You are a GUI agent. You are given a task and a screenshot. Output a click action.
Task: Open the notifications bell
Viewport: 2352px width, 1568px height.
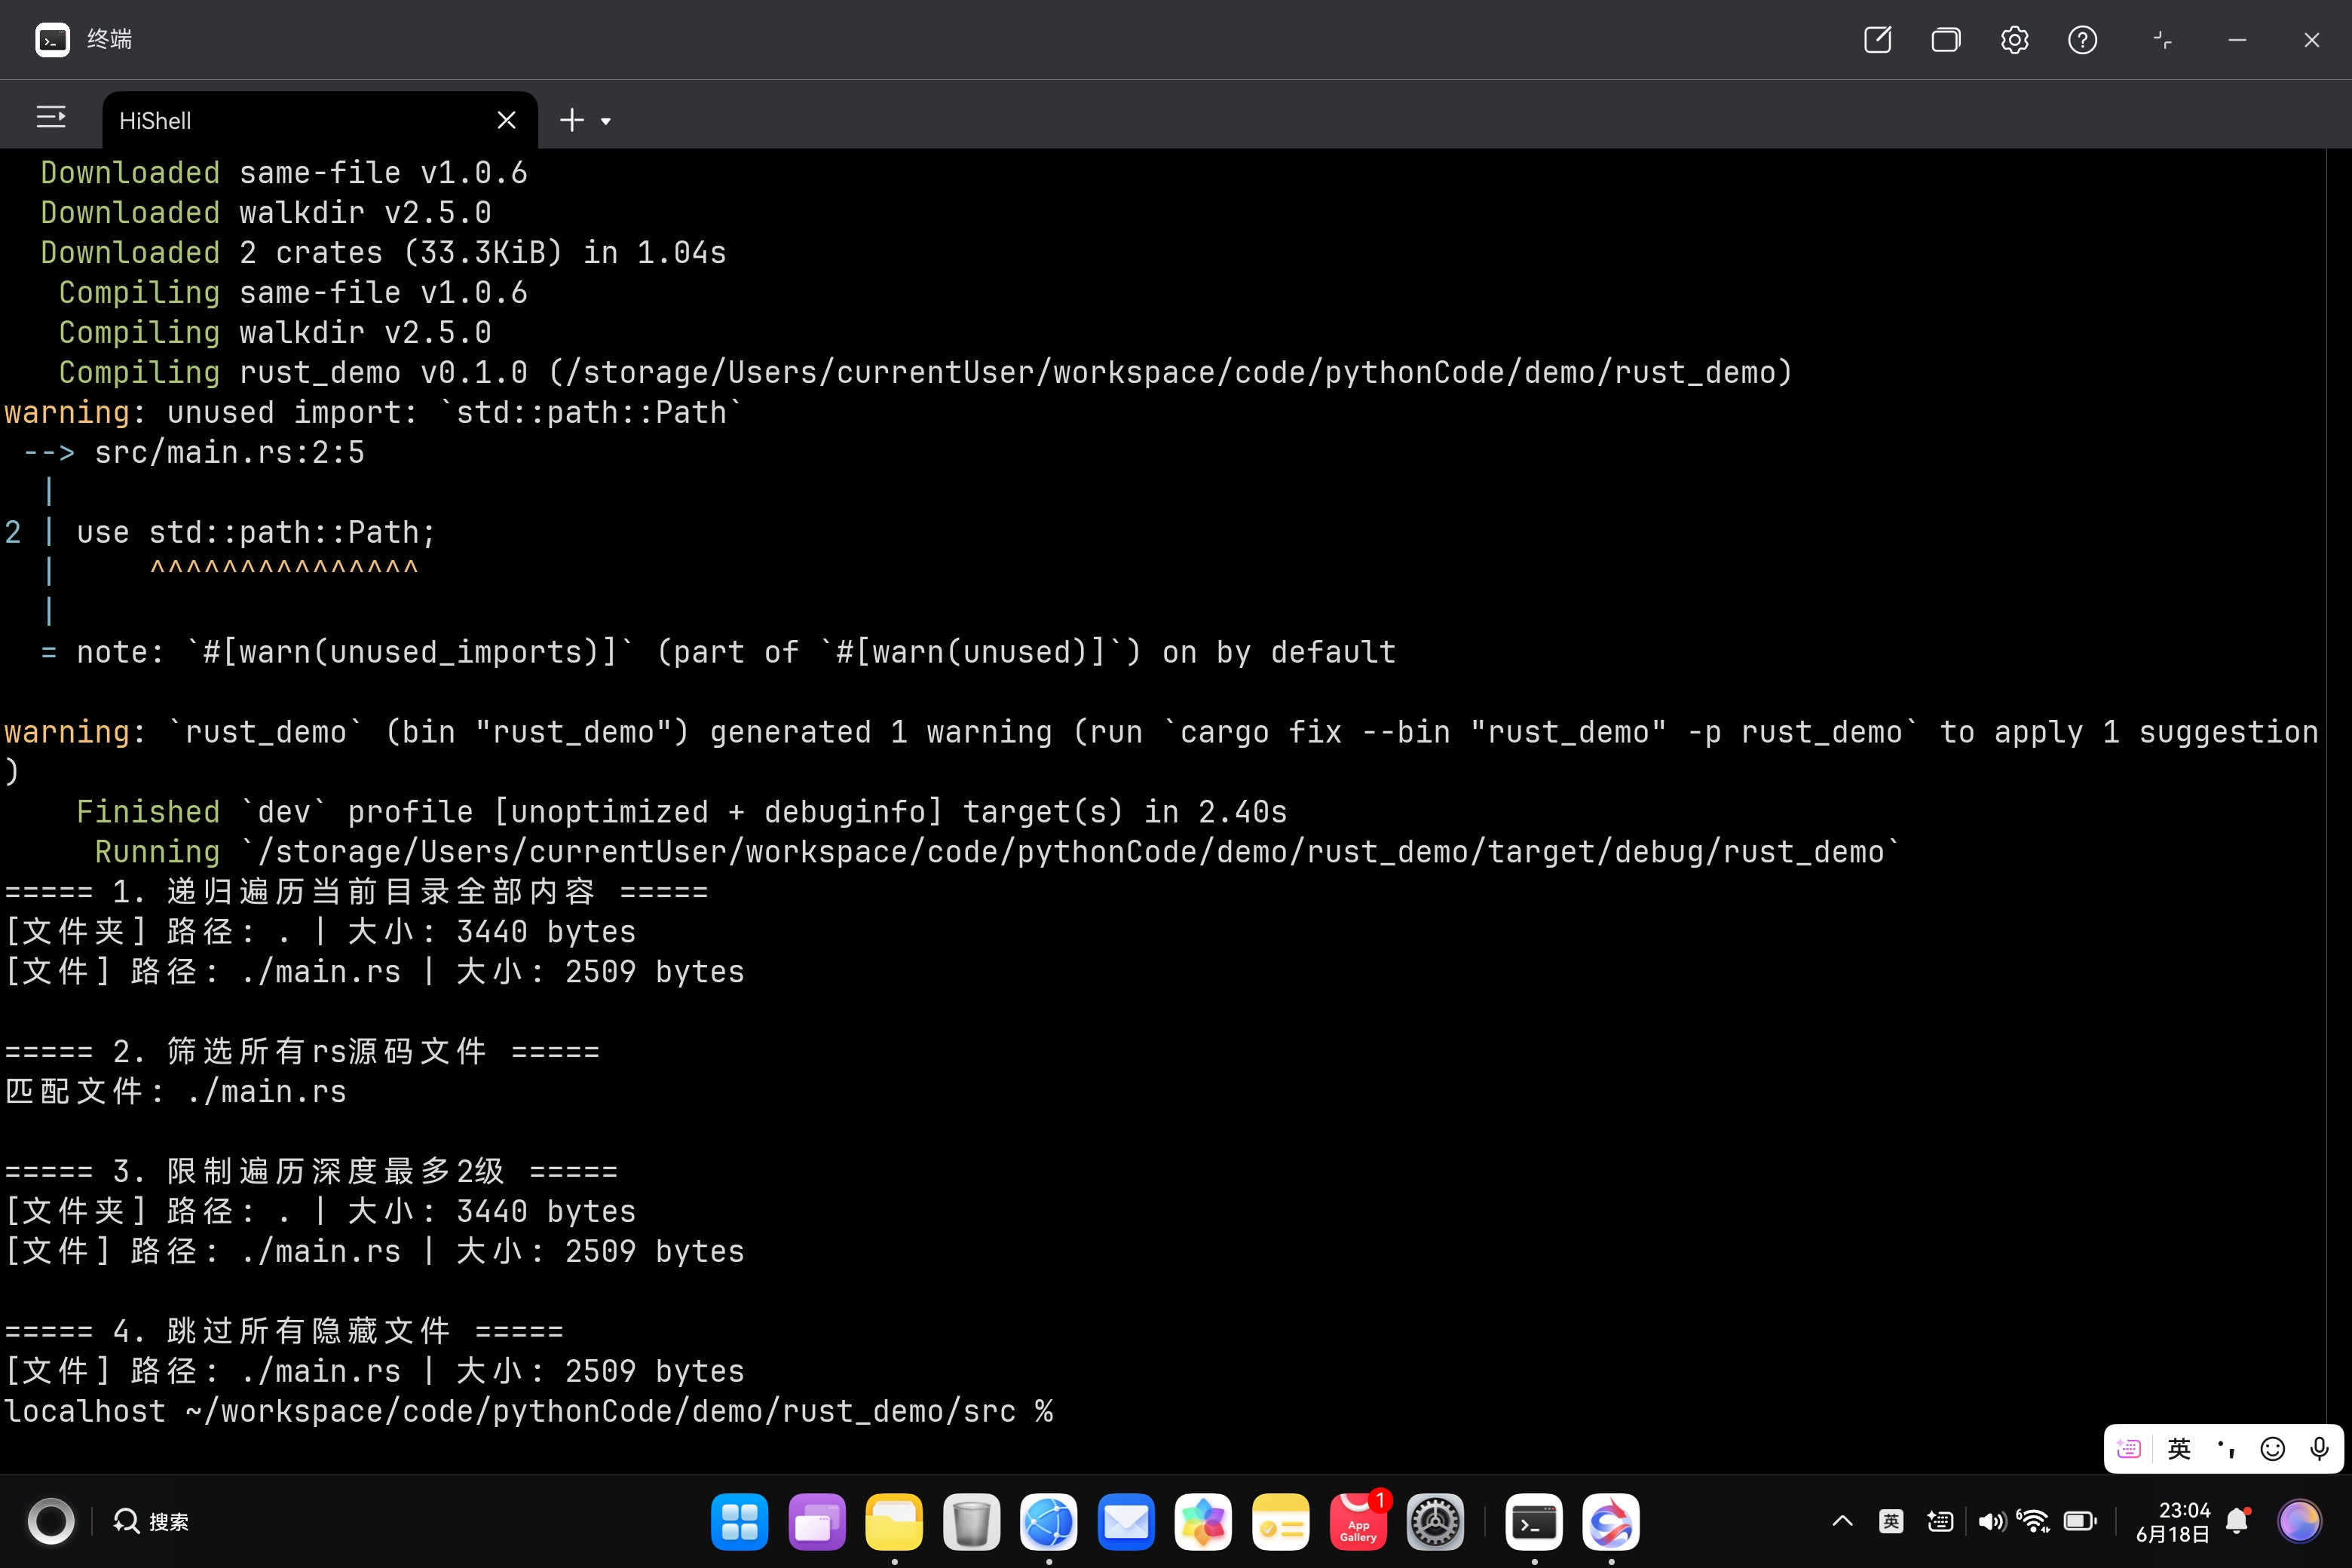point(2238,1522)
